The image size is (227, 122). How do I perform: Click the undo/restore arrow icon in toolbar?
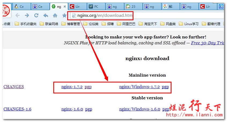click(46, 15)
